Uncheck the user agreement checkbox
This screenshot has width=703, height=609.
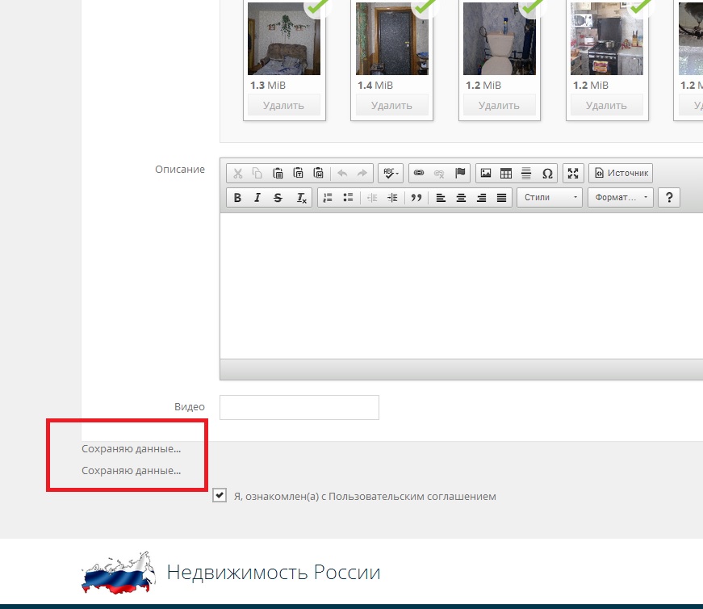tap(220, 496)
